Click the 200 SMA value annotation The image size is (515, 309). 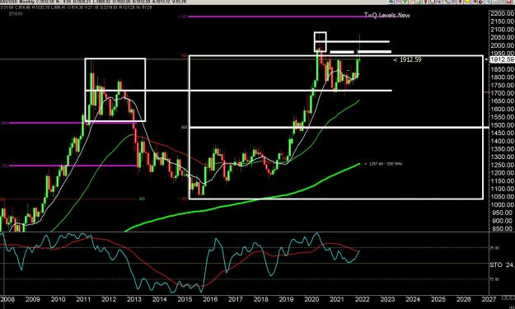point(383,163)
